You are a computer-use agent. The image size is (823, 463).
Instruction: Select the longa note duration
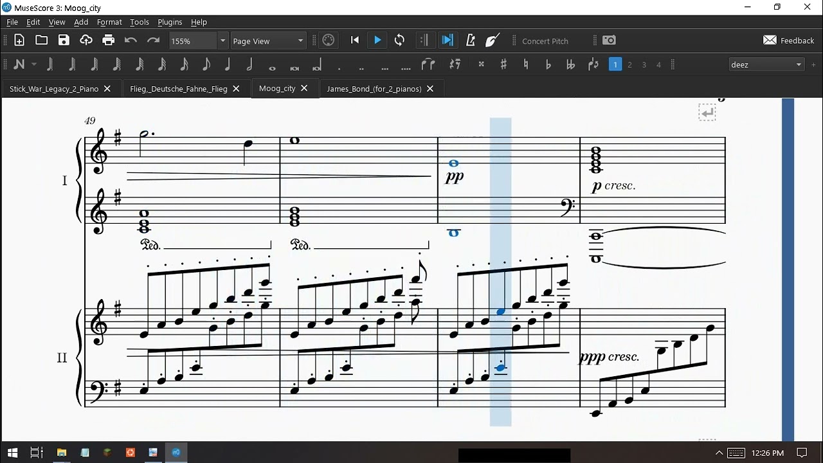pos(316,64)
